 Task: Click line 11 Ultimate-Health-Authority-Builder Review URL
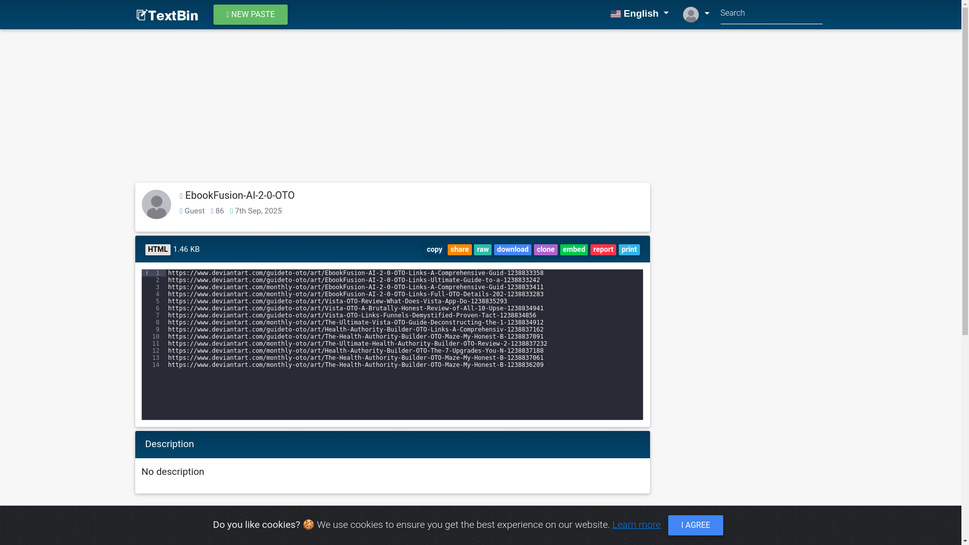358,344
